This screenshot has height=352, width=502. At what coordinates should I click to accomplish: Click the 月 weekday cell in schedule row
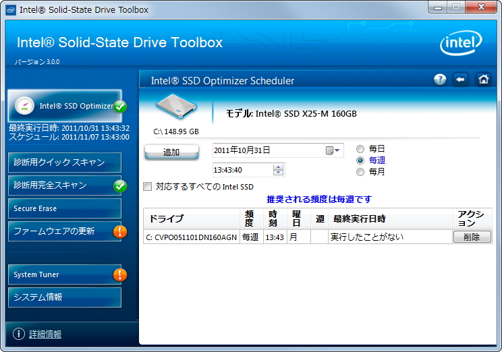[x=299, y=237]
